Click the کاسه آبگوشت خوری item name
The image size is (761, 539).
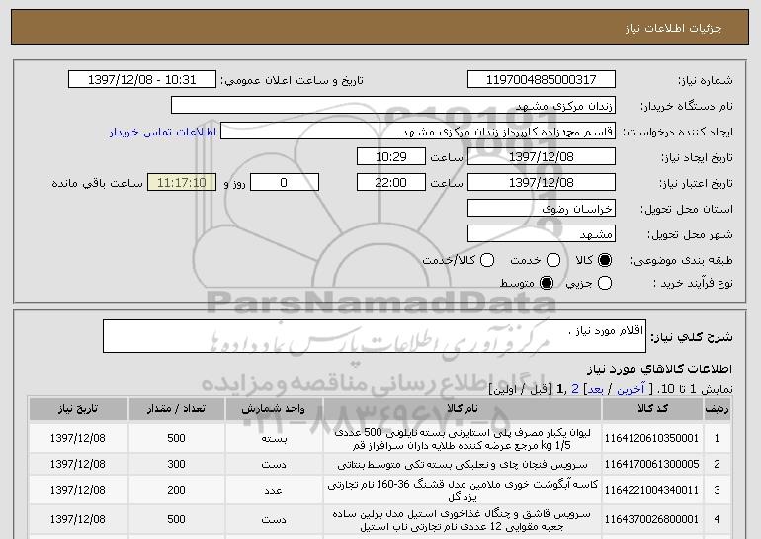click(x=463, y=491)
